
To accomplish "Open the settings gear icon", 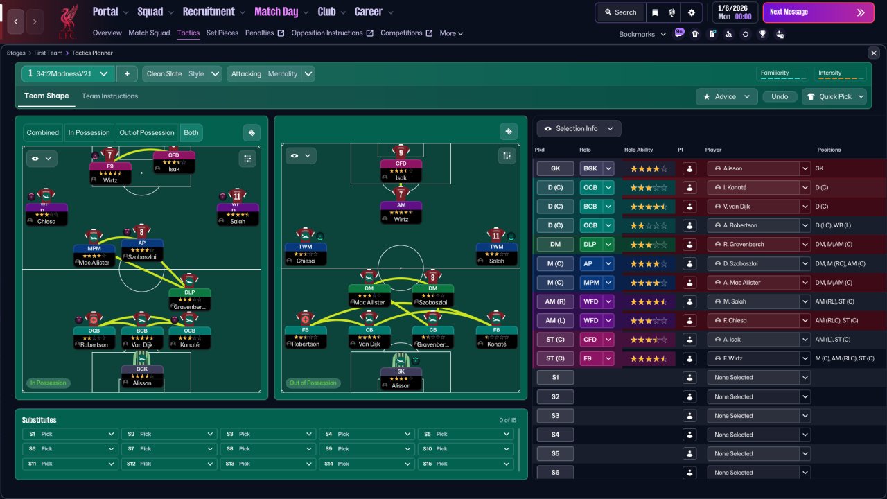I will pyautogui.click(x=692, y=12).
